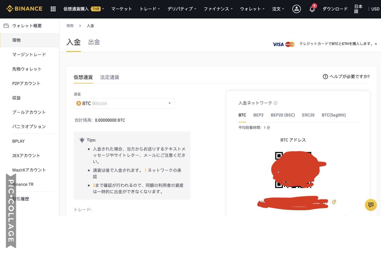Open the help icon next to ヘルプが必要ですか?
The width and height of the screenshot is (381, 254).
(325, 76)
